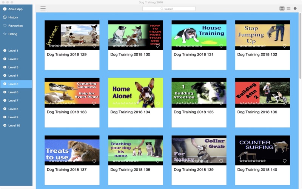Favourite the Collar Grab video heart
This screenshot has width=302, height=189.
[x=221, y=161]
